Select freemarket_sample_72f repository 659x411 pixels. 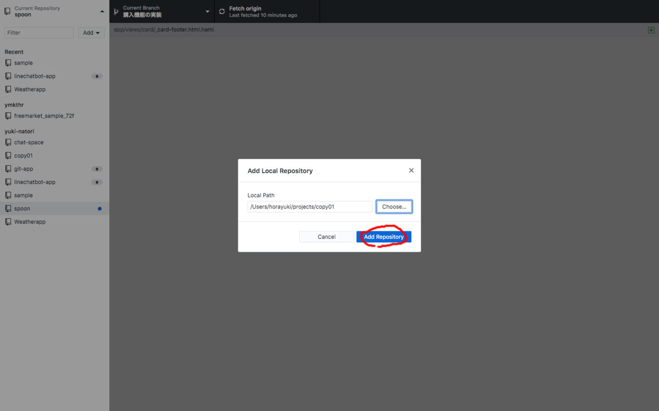[54, 116]
